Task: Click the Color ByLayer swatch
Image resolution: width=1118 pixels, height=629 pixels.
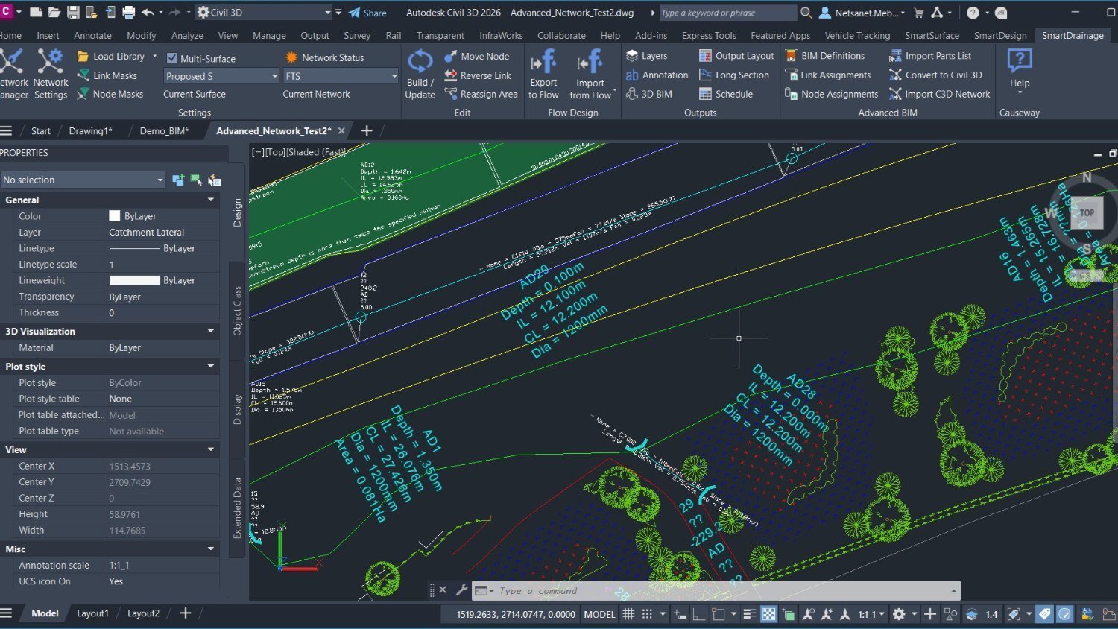Action: pos(114,216)
